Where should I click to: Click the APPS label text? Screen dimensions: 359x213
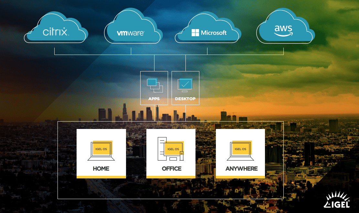click(154, 99)
